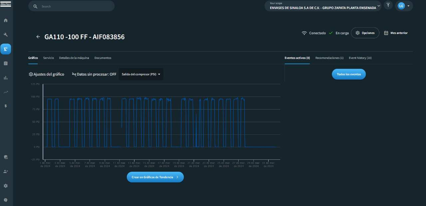Click the lightning bolt energy icon
The image size is (426, 206).
[6, 106]
